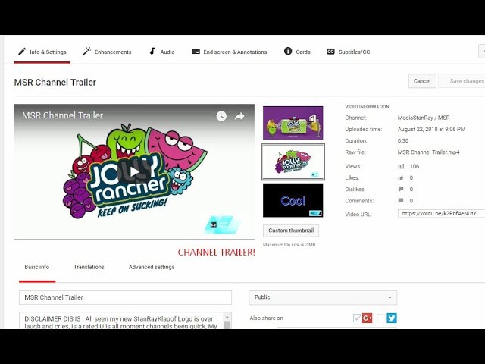Screen dimensions: 485x364
Task: Click the Likes thumbs-up icon
Action: coord(401,178)
